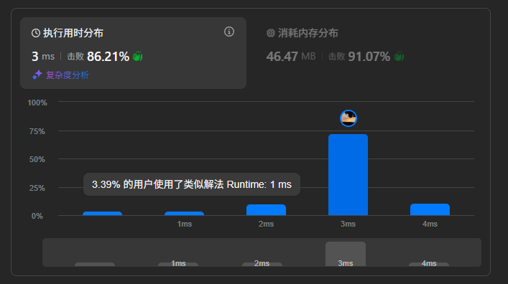Click the chip icon beside 消耗内存分布
508x284 pixels.
(270, 33)
